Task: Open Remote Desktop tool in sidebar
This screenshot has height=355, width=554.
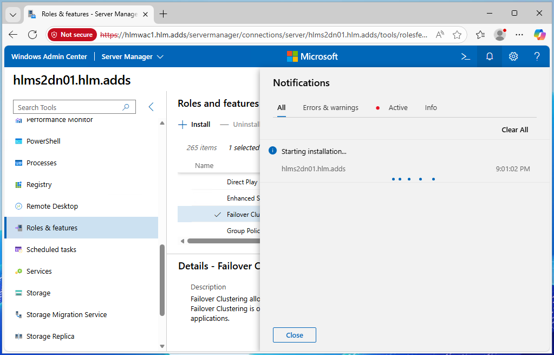Action: click(x=52, y=206)
